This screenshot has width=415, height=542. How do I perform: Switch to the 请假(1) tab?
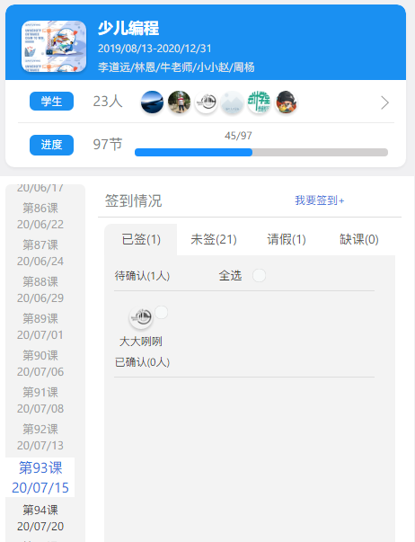(x=287, y=239)
